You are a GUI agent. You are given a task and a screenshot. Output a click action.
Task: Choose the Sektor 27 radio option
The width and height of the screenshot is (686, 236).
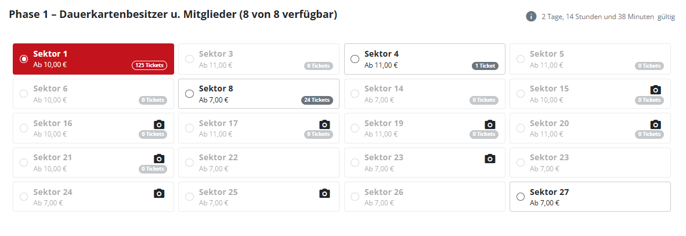pos(520,197)
